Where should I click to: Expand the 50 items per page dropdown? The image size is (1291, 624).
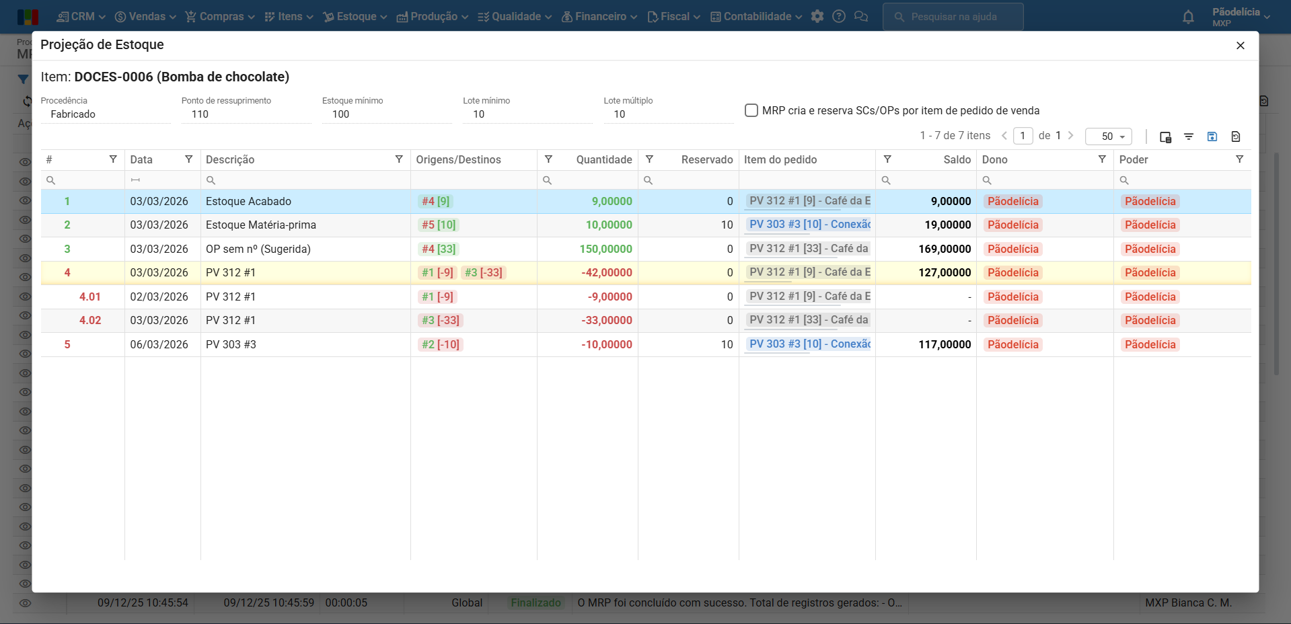point(1109,136)
